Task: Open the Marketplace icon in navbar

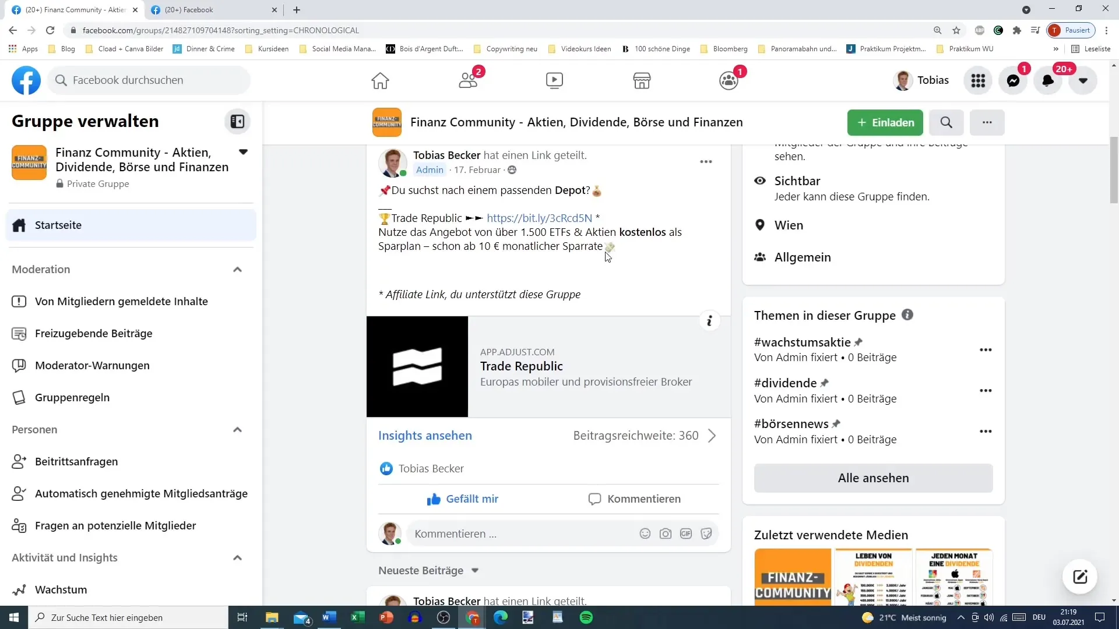Action: point(642,79)
